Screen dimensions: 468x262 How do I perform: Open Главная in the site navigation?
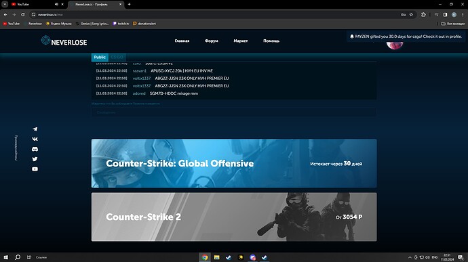(x=182, y=41)
